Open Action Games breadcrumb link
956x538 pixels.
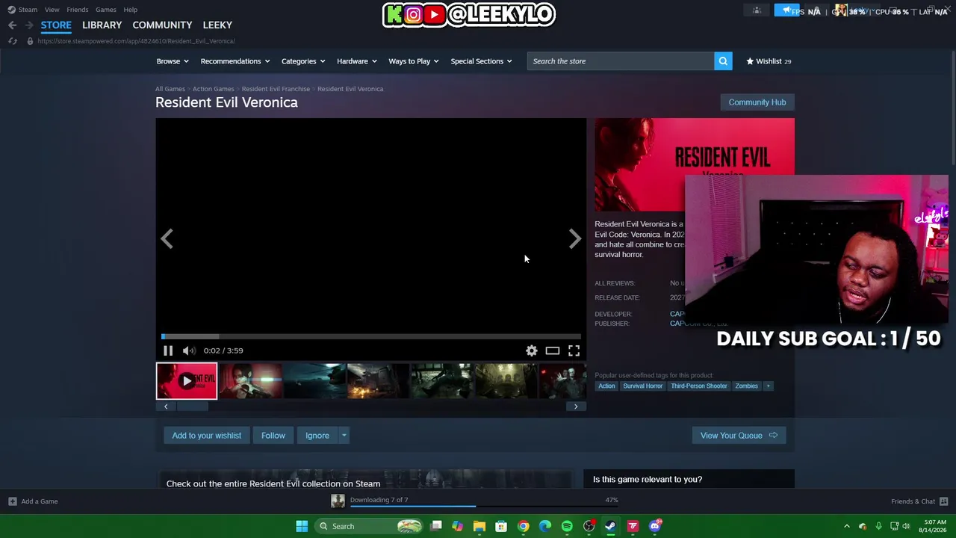coord(214,89)
